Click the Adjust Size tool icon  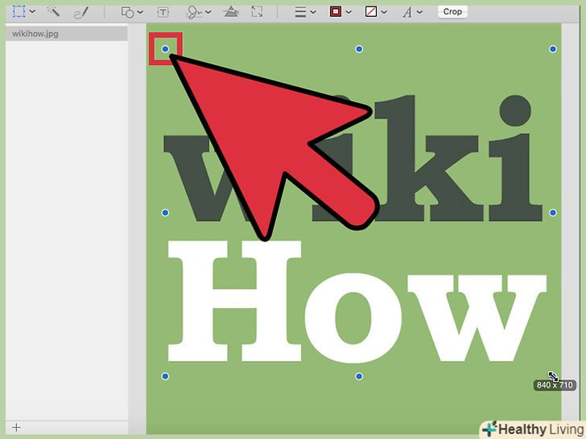click(x=257, y=11)
